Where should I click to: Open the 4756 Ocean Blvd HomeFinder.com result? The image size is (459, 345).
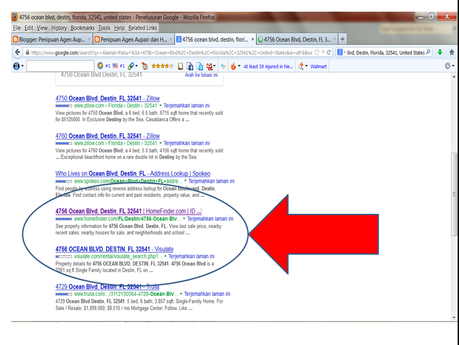pyautogui.click(x=128, y=211)
